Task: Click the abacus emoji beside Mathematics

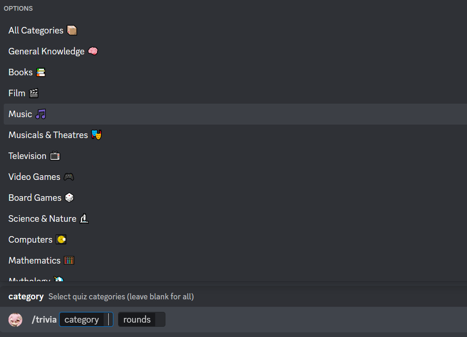Action: pos(69,260)
